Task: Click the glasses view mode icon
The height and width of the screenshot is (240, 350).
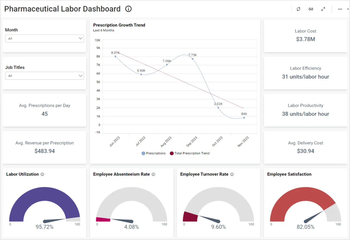Action: (311, 9)
